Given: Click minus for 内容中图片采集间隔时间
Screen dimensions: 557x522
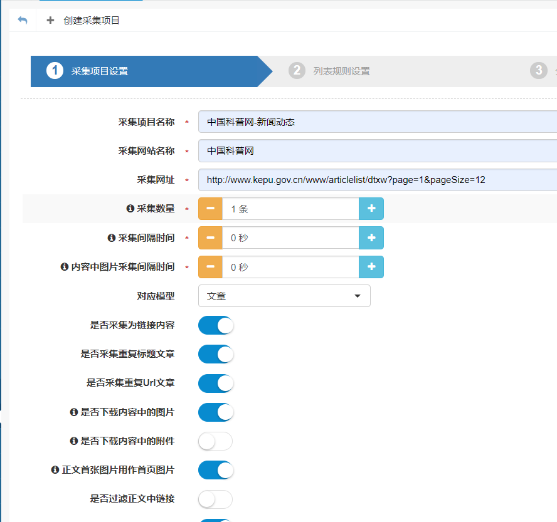Looking at the screenshot, I should [x=210, y=267].
